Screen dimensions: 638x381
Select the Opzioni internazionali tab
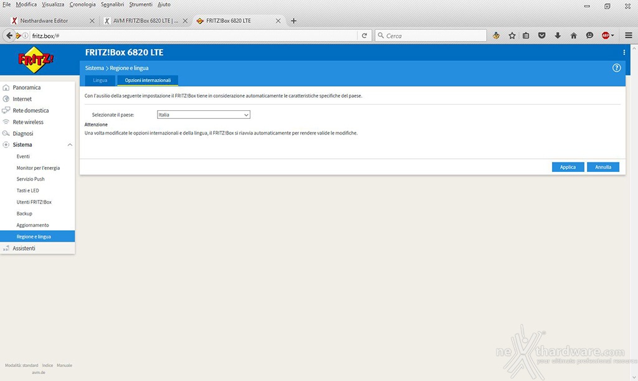[x=148, y=80]
